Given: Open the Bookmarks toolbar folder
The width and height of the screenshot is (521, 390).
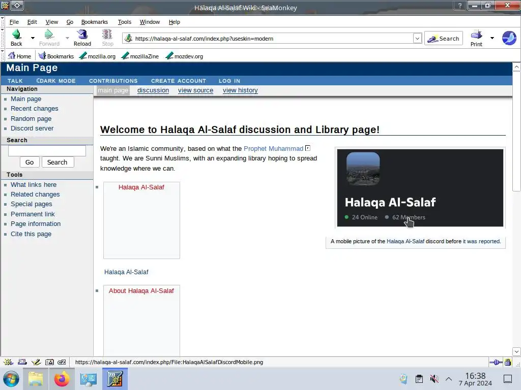Looking at the screenshot, I should [56, 56].
